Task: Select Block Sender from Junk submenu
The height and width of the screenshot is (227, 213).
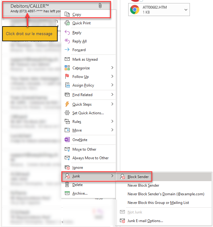Action: 138,177
